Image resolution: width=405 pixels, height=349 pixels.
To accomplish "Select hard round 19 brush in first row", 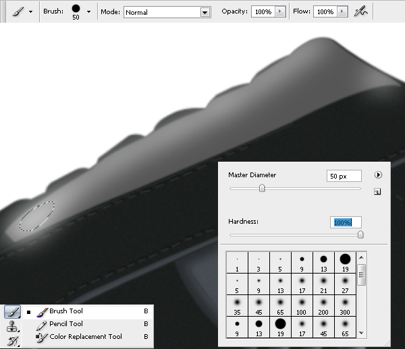I will pyautogui.click(x=346, y=263).
